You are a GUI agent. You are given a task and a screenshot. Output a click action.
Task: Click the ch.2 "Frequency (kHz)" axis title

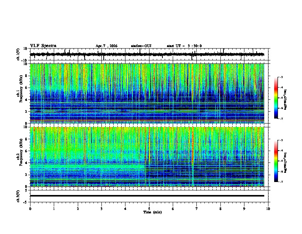click(21, 152)
